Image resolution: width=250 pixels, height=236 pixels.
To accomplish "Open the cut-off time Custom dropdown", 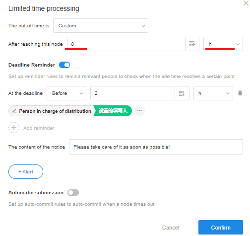I will (x=101, y=26).
